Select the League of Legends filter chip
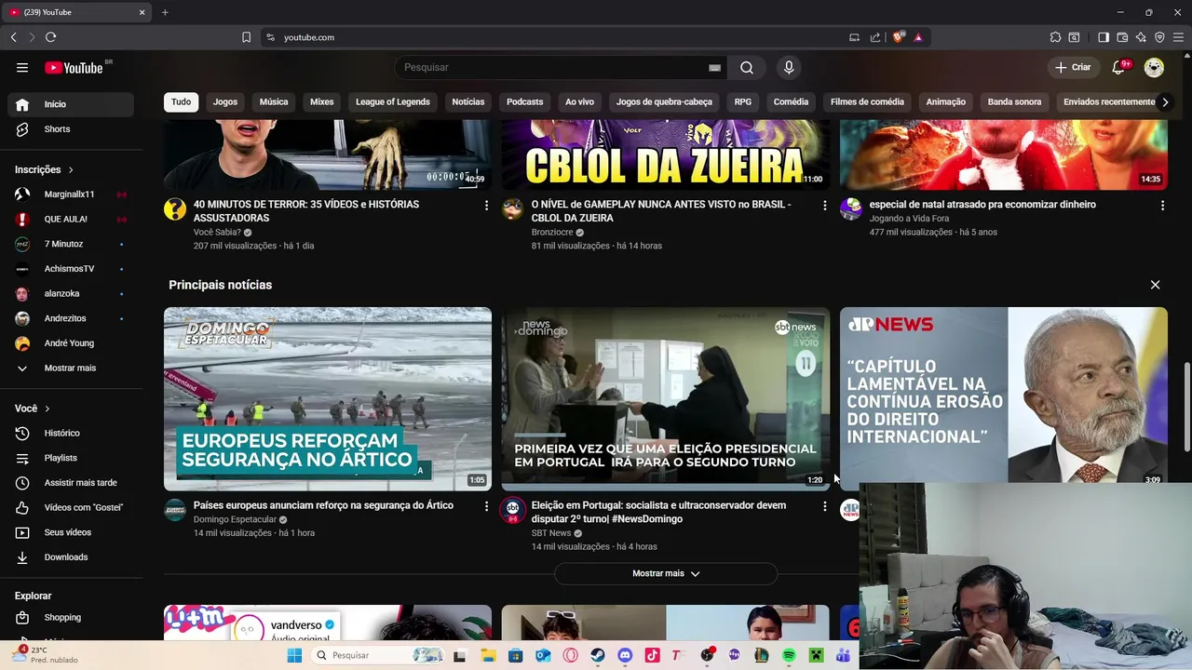The width and height of the screenshot is (1192, 670). tap(393, 102)
